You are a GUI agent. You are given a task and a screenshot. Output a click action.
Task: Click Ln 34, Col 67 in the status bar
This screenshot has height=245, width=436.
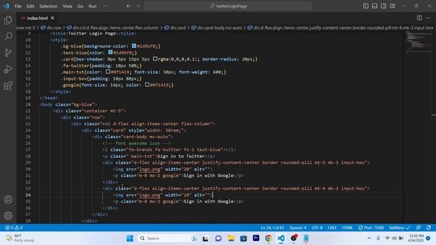pyautogui.click(x=272, y=228)
